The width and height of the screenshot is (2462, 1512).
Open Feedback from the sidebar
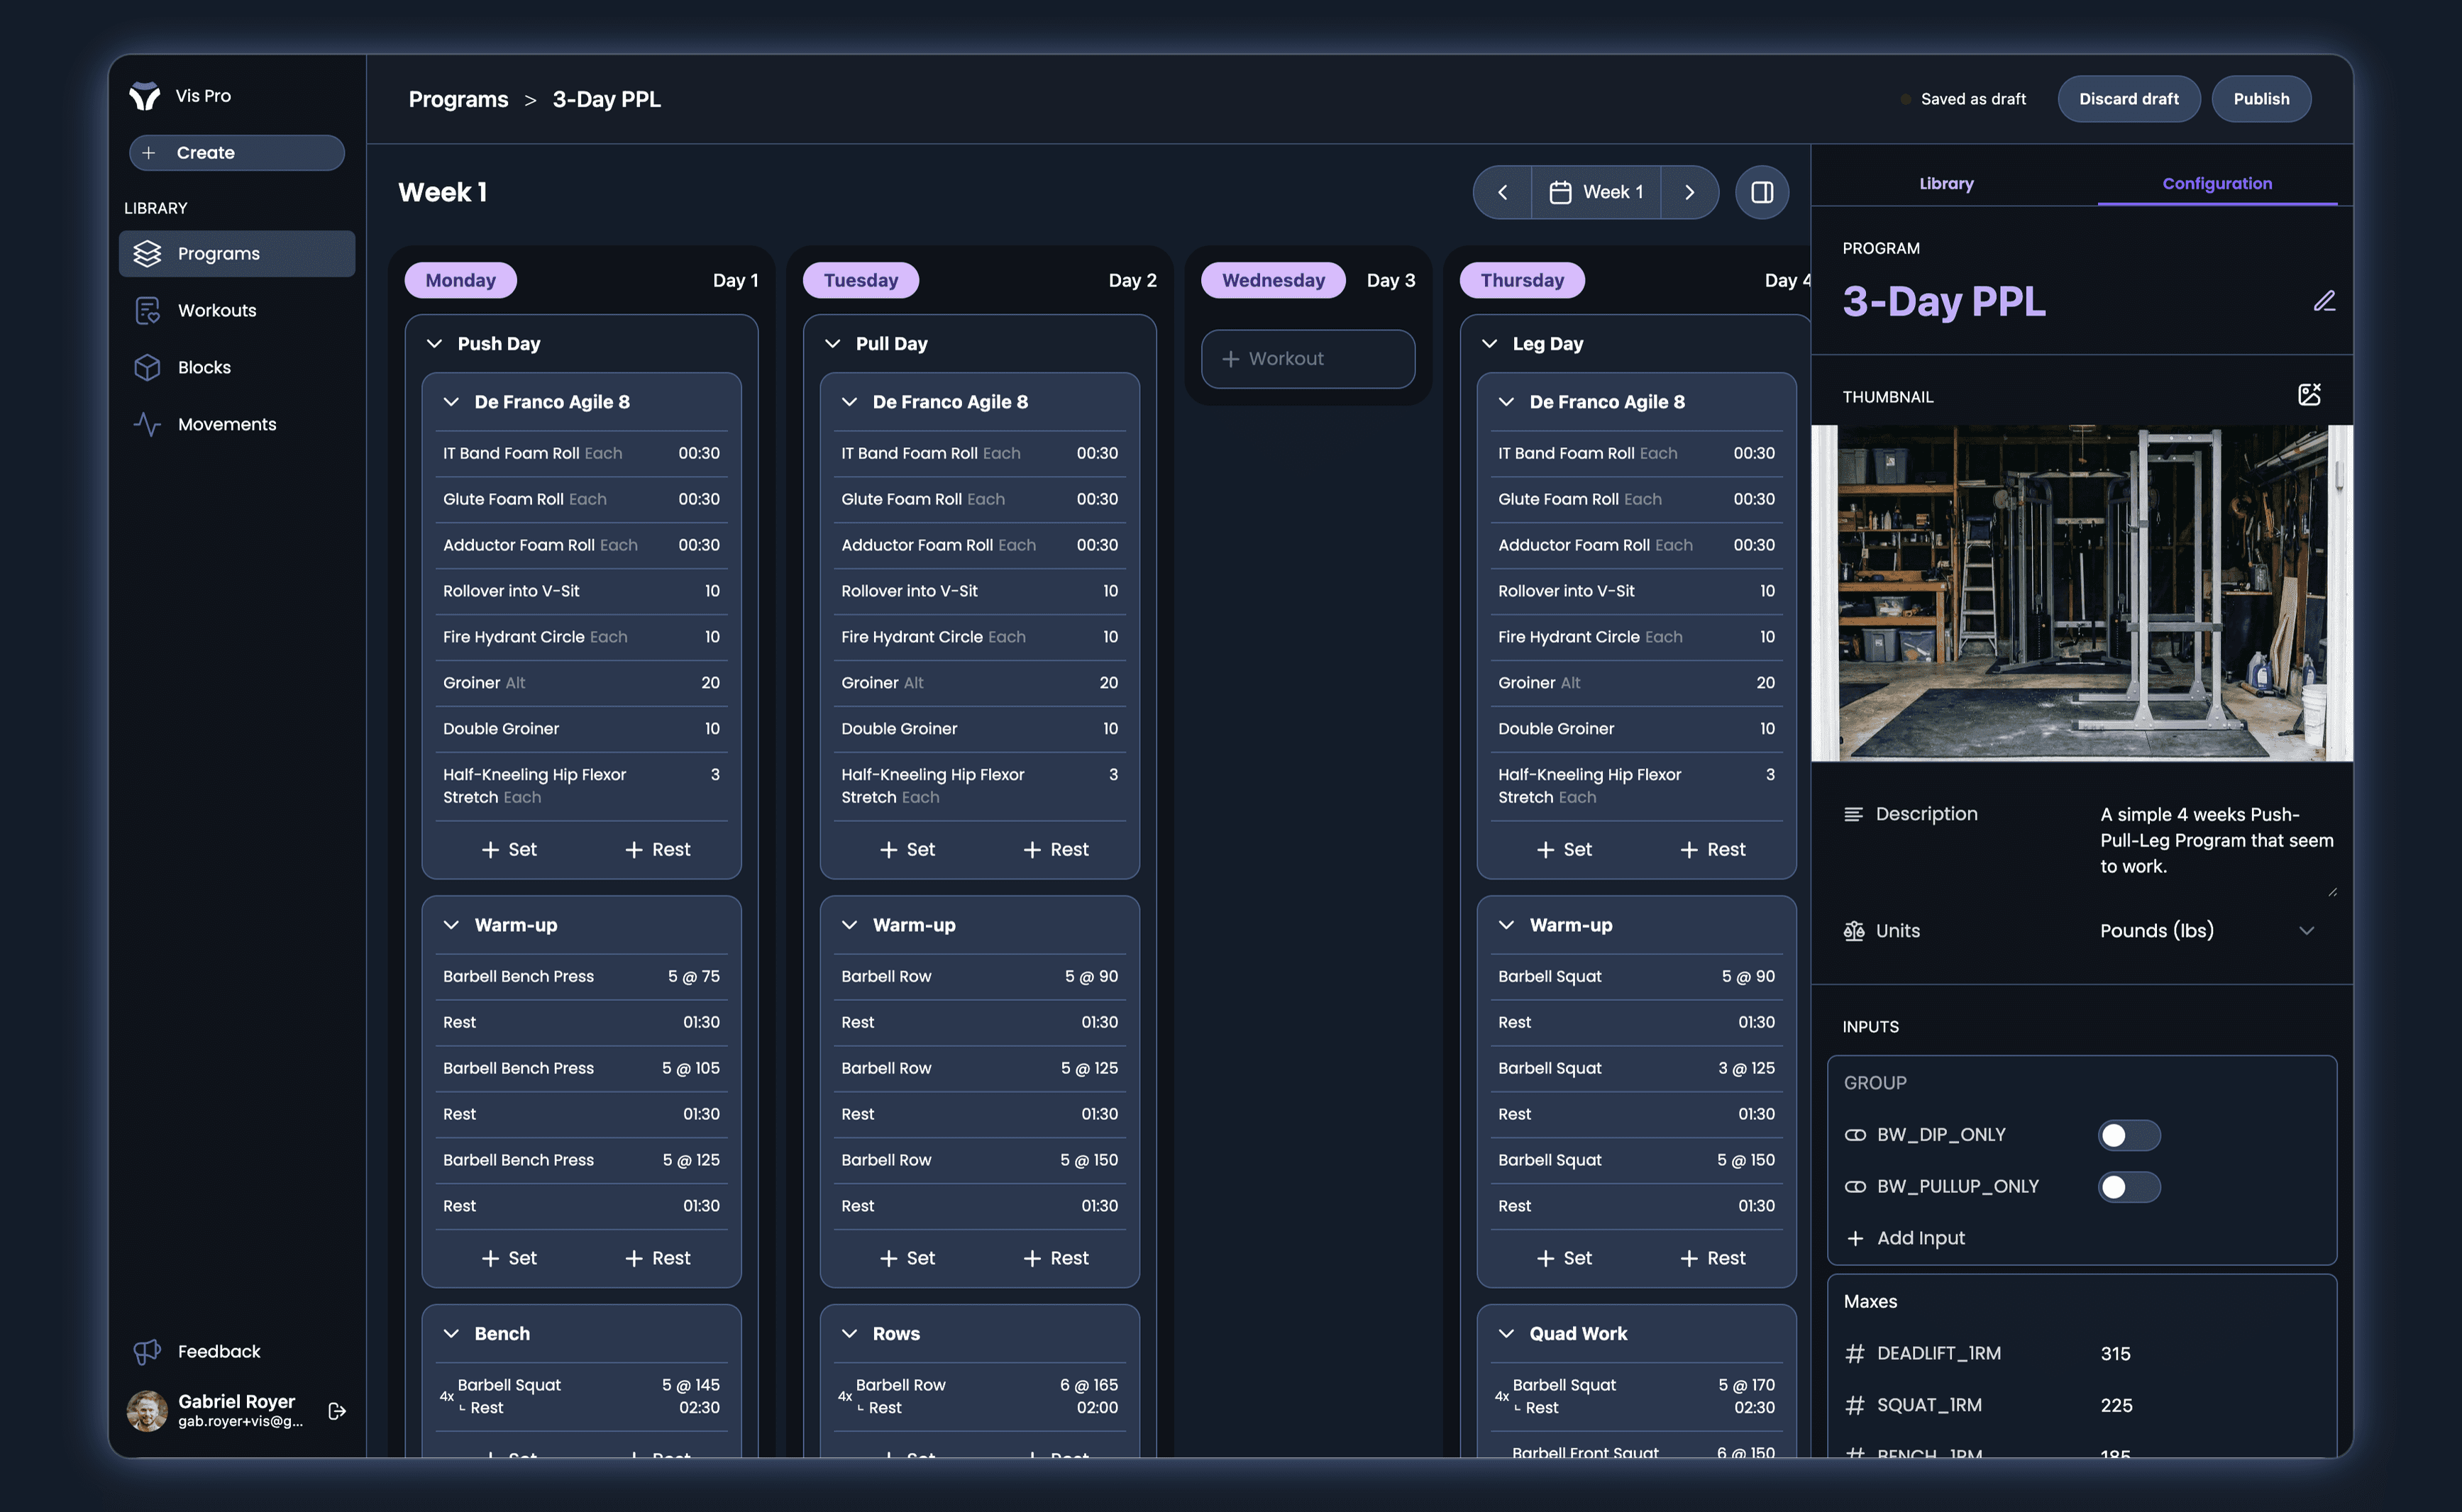click(x=218, y=1351)
